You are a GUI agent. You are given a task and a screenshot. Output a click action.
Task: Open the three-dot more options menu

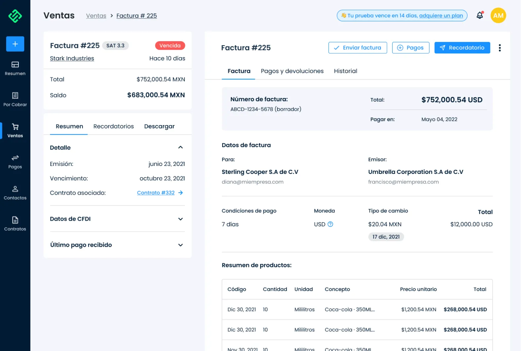point(500,48)
